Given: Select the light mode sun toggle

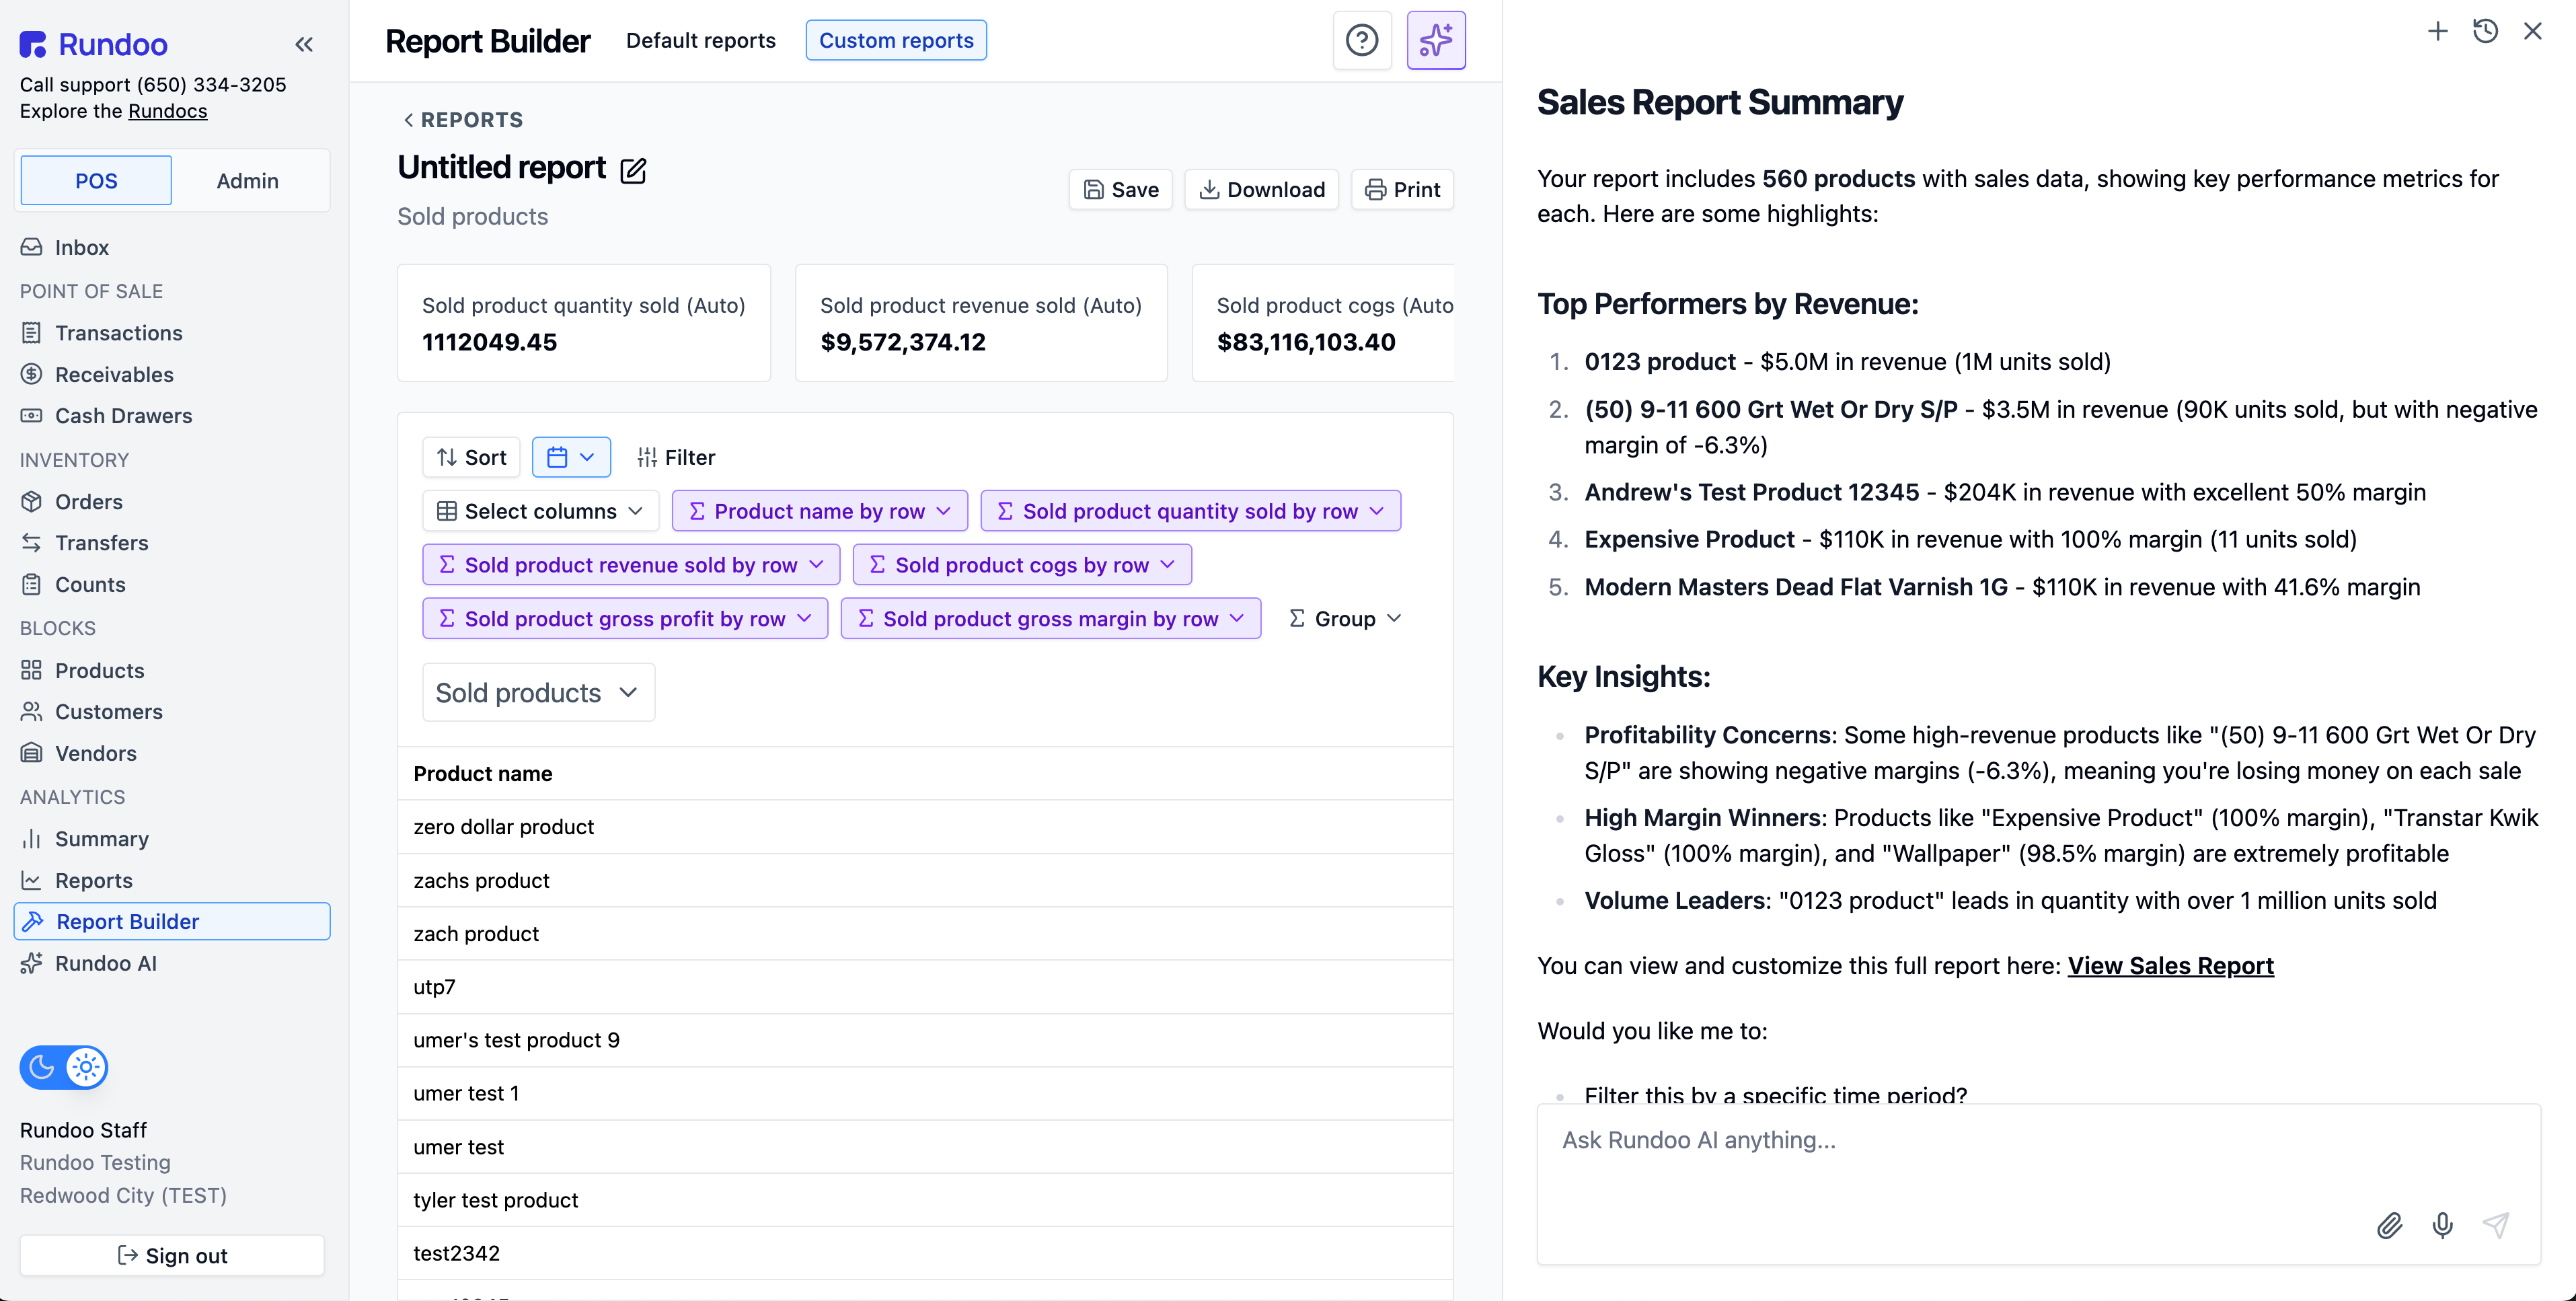Looking at the screenshot, I should coord(86,1067).
